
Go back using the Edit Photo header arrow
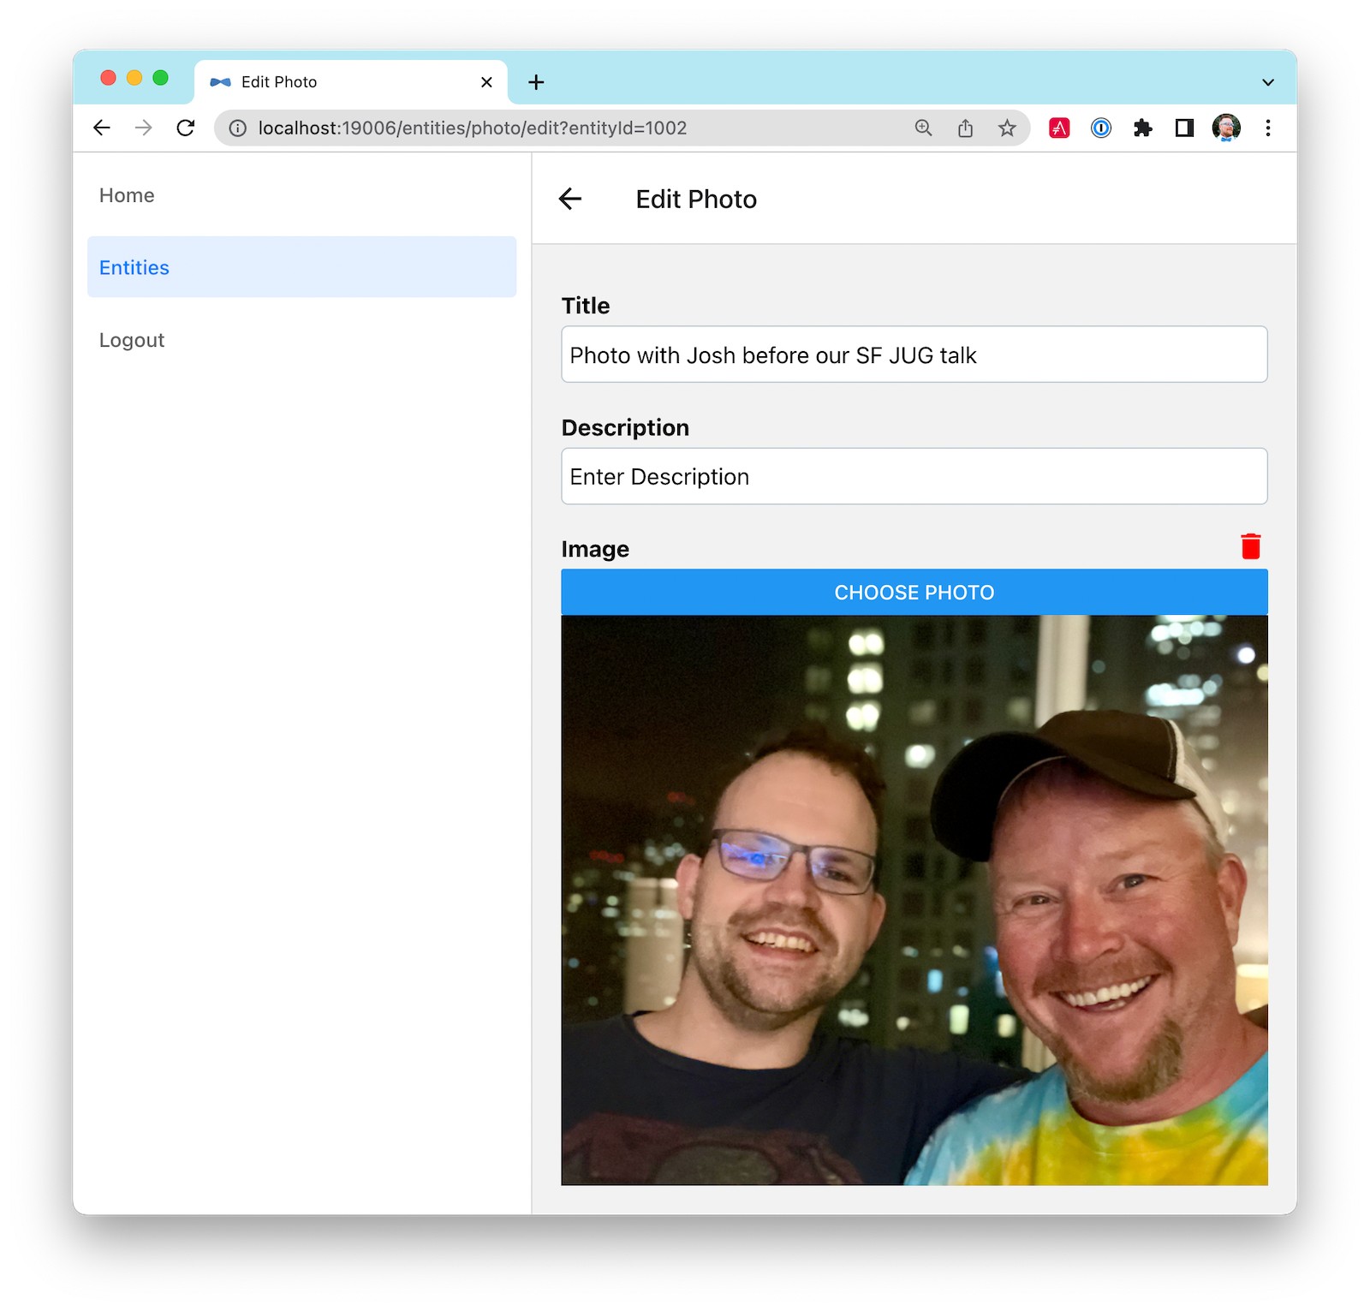tap(570, 200)
